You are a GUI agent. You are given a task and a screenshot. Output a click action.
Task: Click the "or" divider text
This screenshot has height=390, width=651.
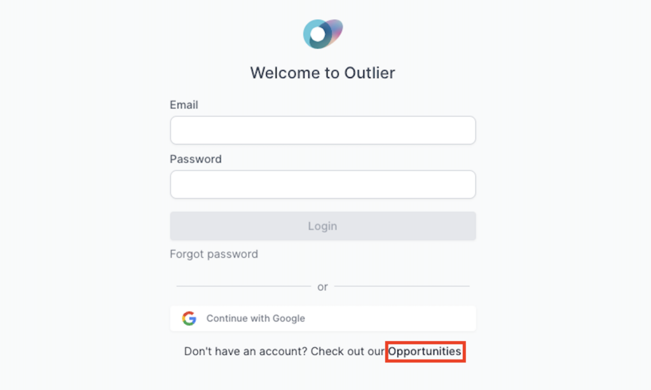click(322, 287)
